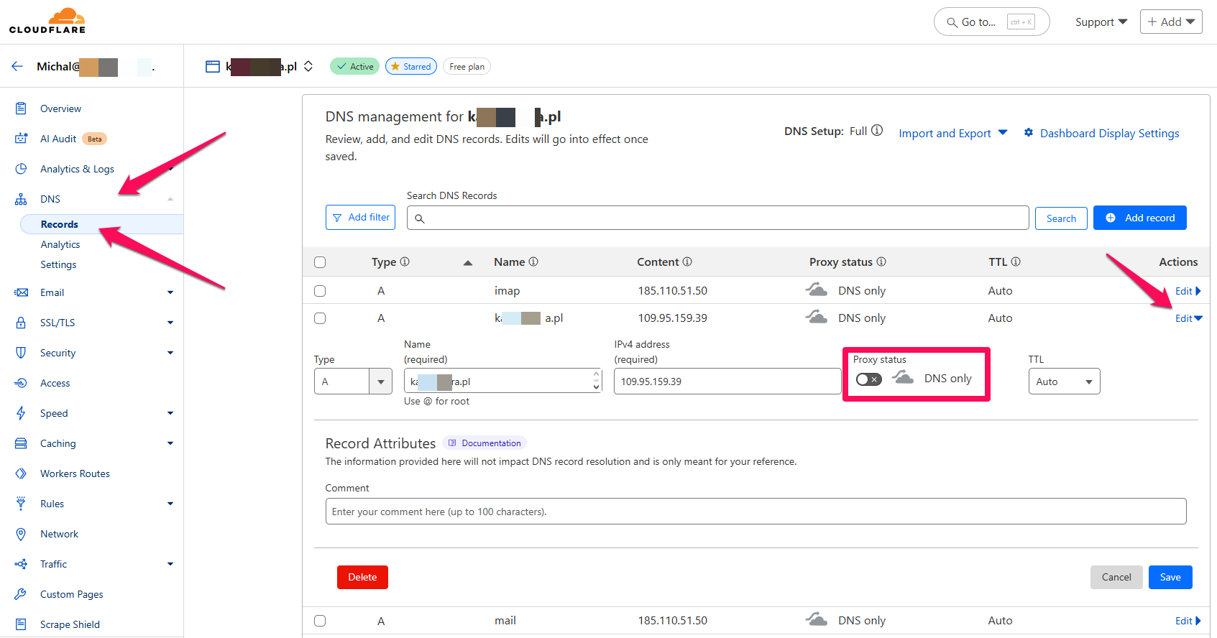Click the Speed lightning bolt icon
This screenshot has width=1217, height=638.
pos(21,413)
